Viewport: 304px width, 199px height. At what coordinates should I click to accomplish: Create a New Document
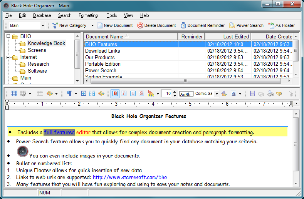point(115,25)
